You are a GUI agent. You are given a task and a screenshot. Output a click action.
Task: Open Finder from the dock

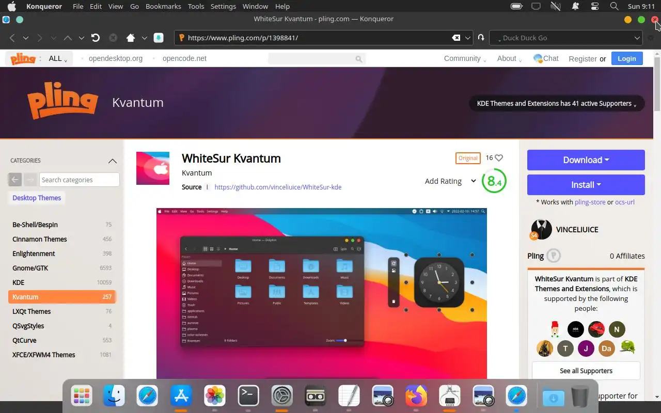(x=114, y=396)
